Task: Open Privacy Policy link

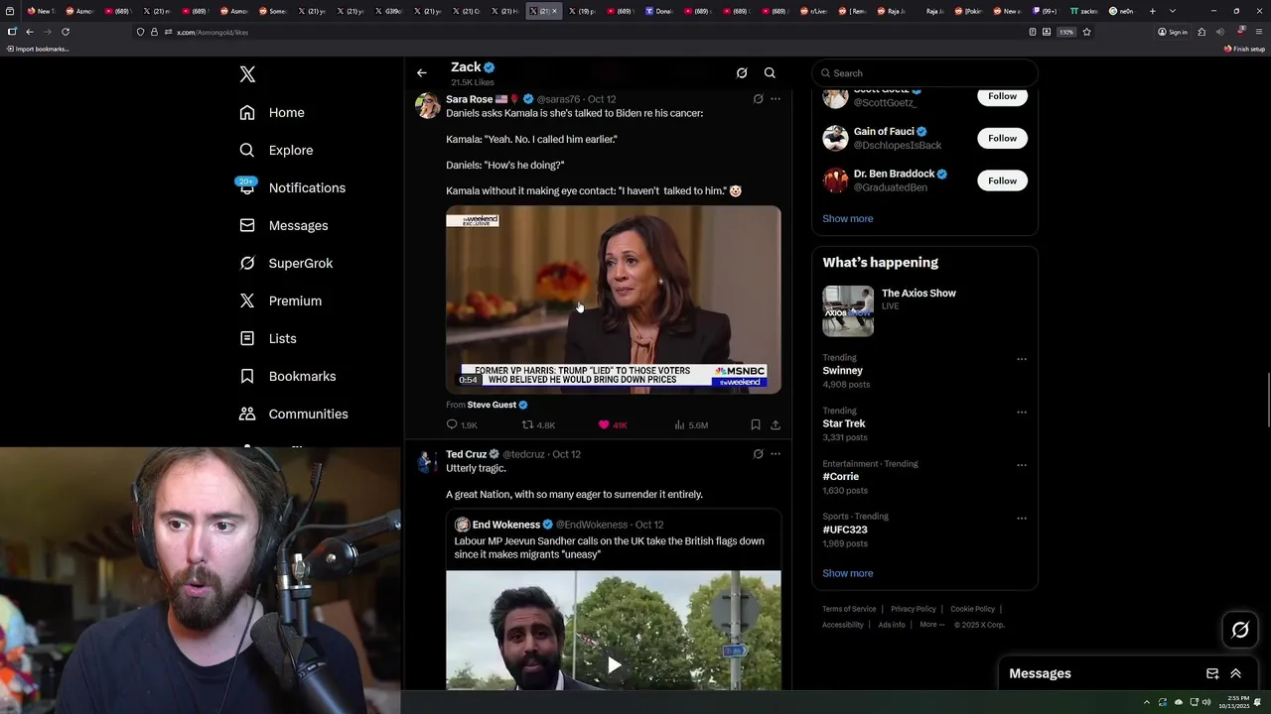Action: click(x=914, y=609)
